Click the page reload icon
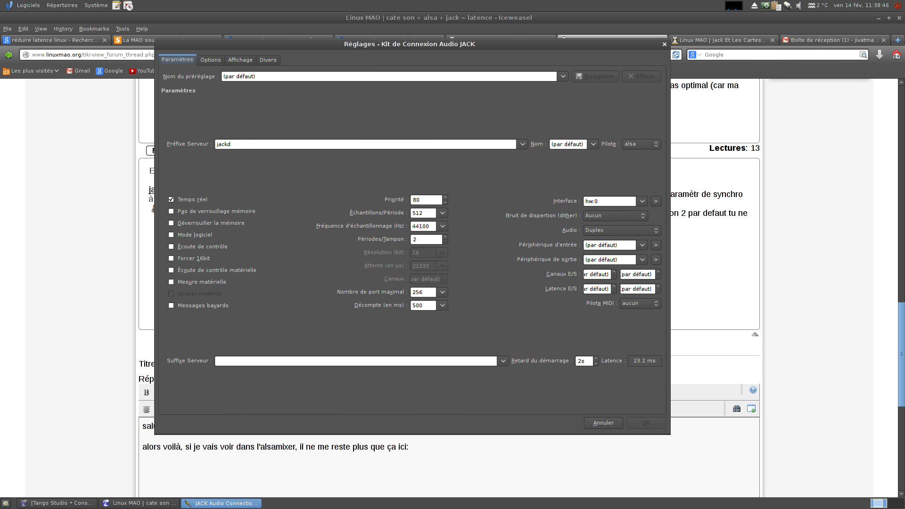Image resolution: width=905 pixels, height=509 pixels. click(x=676, y=55)
